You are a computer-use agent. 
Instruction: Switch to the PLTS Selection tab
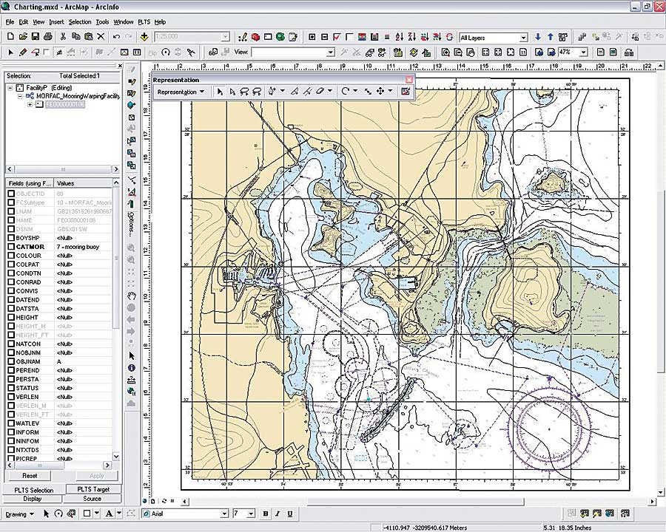click(34, 490)
